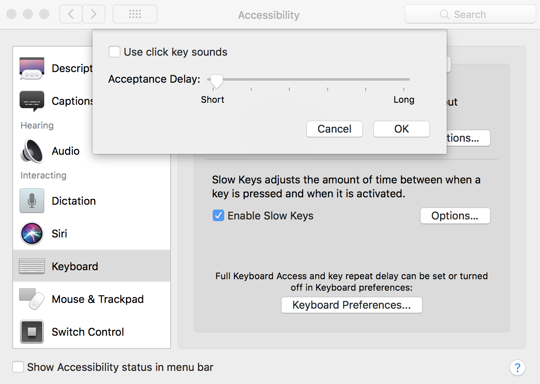Viewport: 540px width, 384px height.
Task: Enable Use click key sounds
Action: coord(115,52)
